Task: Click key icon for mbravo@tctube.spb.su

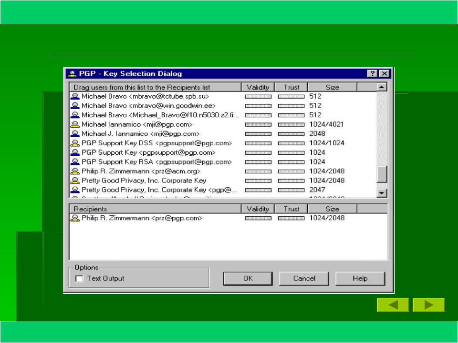Action: pos(75,97)
